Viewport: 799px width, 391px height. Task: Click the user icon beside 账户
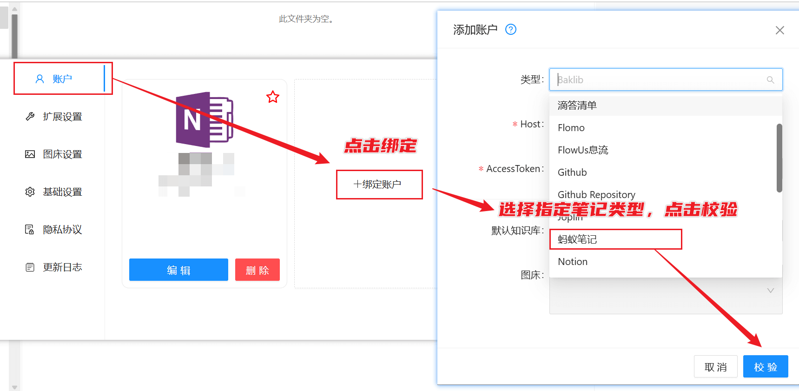40,79
